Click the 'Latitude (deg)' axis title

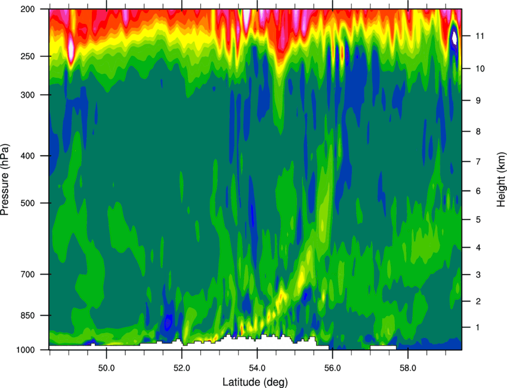(x=255, y=382)
